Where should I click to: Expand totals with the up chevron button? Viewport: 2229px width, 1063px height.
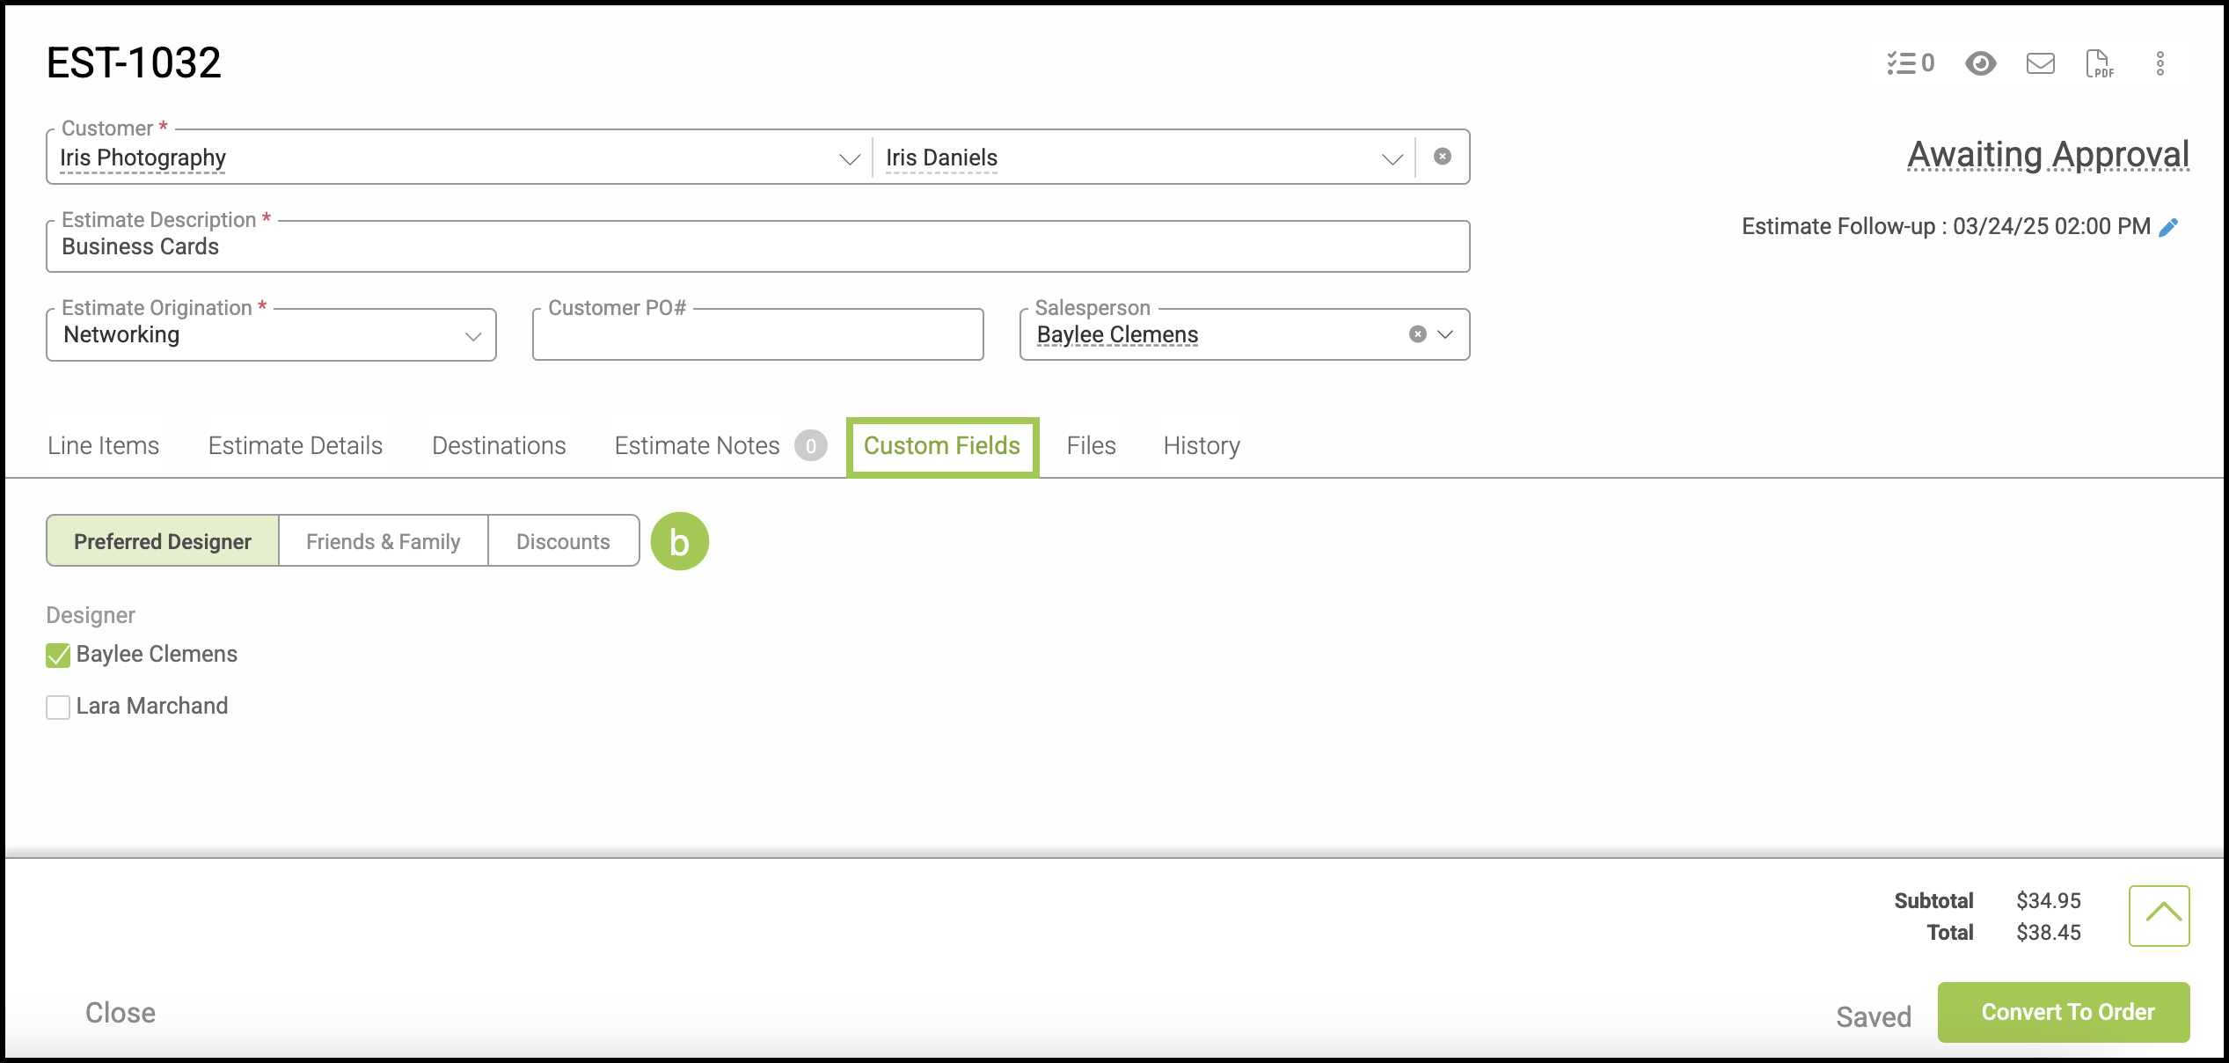point(2159,915)
